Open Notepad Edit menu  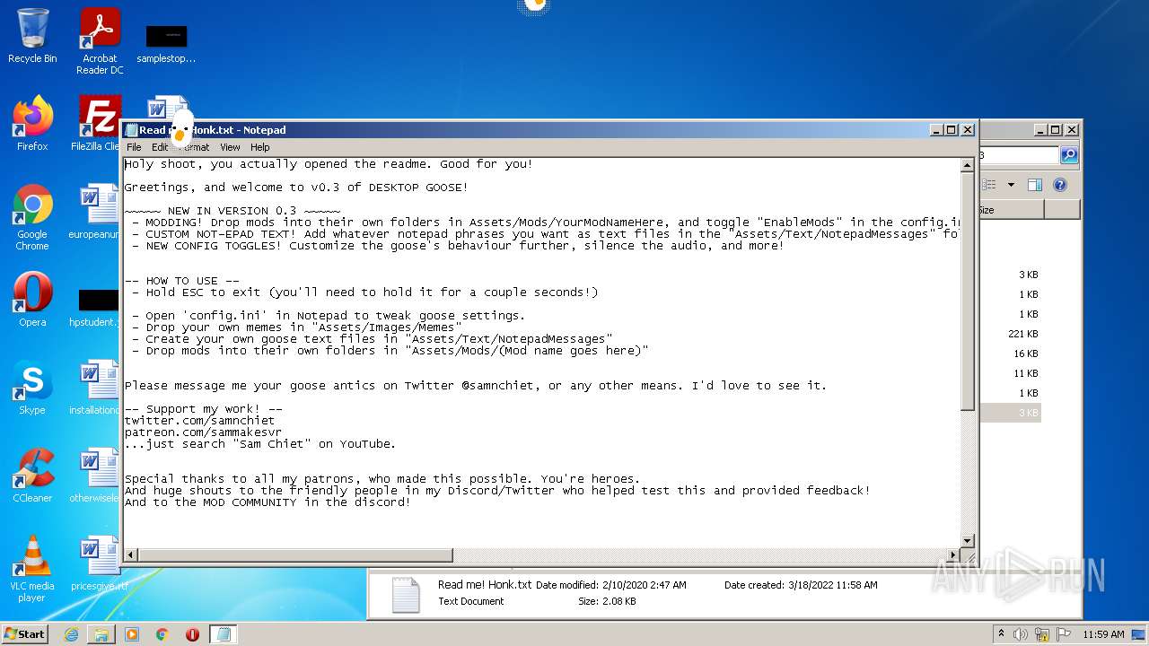coord(159,147)
